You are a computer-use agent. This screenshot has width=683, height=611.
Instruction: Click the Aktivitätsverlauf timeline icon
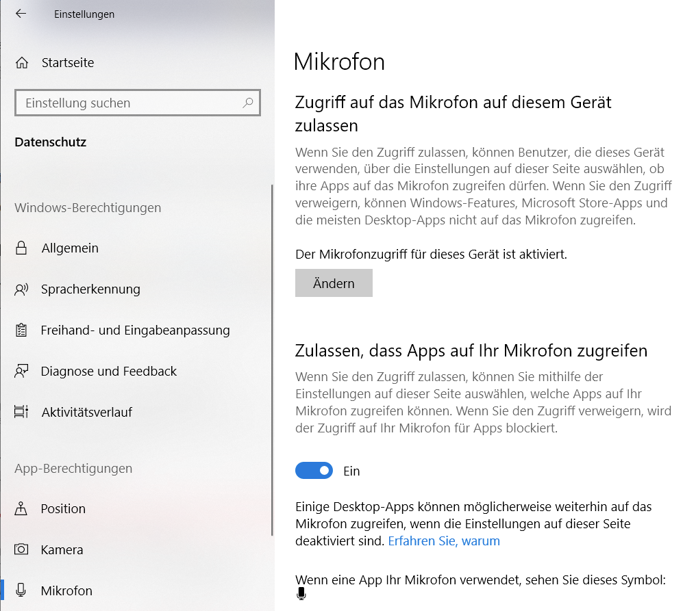[x=21, y=412]
